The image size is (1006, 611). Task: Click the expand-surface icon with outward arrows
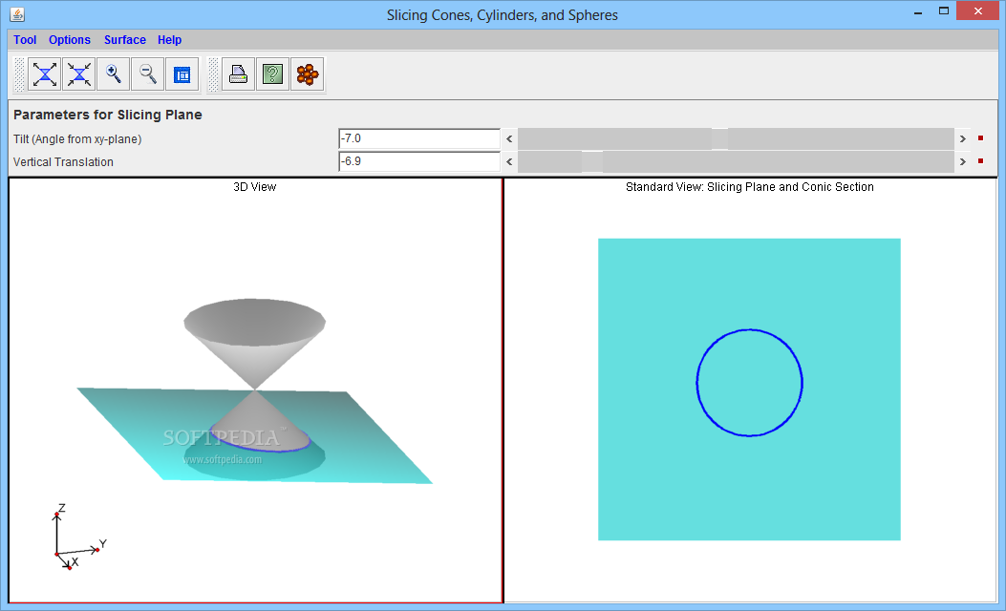tap(45, 74)
